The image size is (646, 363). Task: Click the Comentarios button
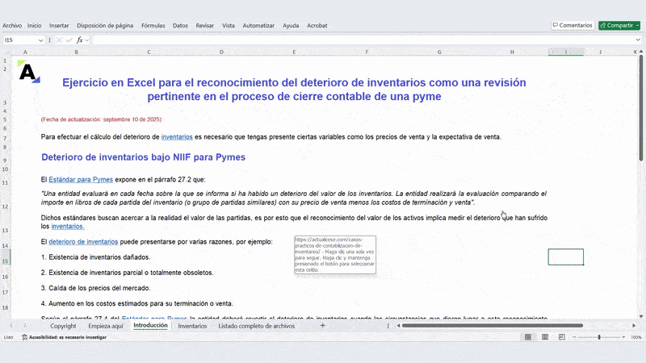click(x=573, y=25)
